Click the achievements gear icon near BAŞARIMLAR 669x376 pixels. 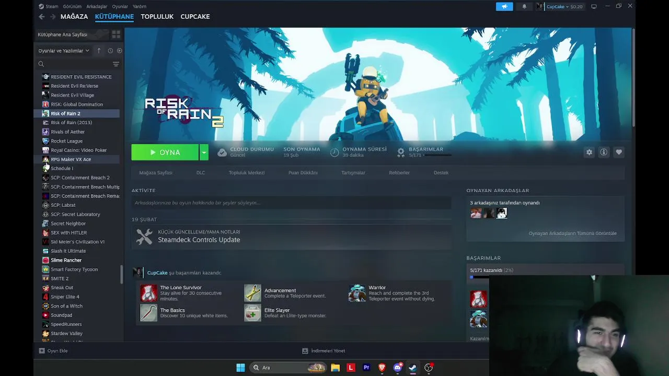[x=401, y=152]
